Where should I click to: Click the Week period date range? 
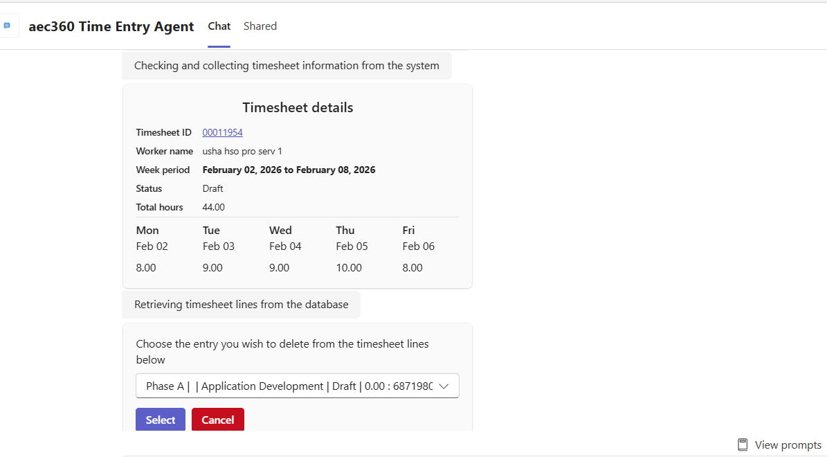(289, 170)
